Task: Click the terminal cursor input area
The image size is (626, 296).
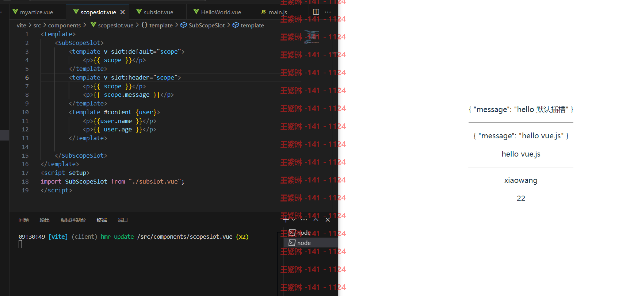Action: (x=20, y=244)
